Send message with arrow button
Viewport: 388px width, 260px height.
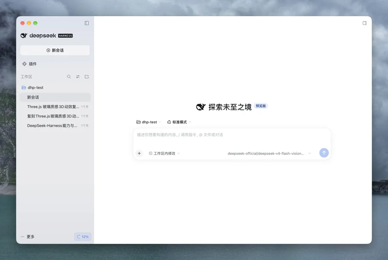324,153
